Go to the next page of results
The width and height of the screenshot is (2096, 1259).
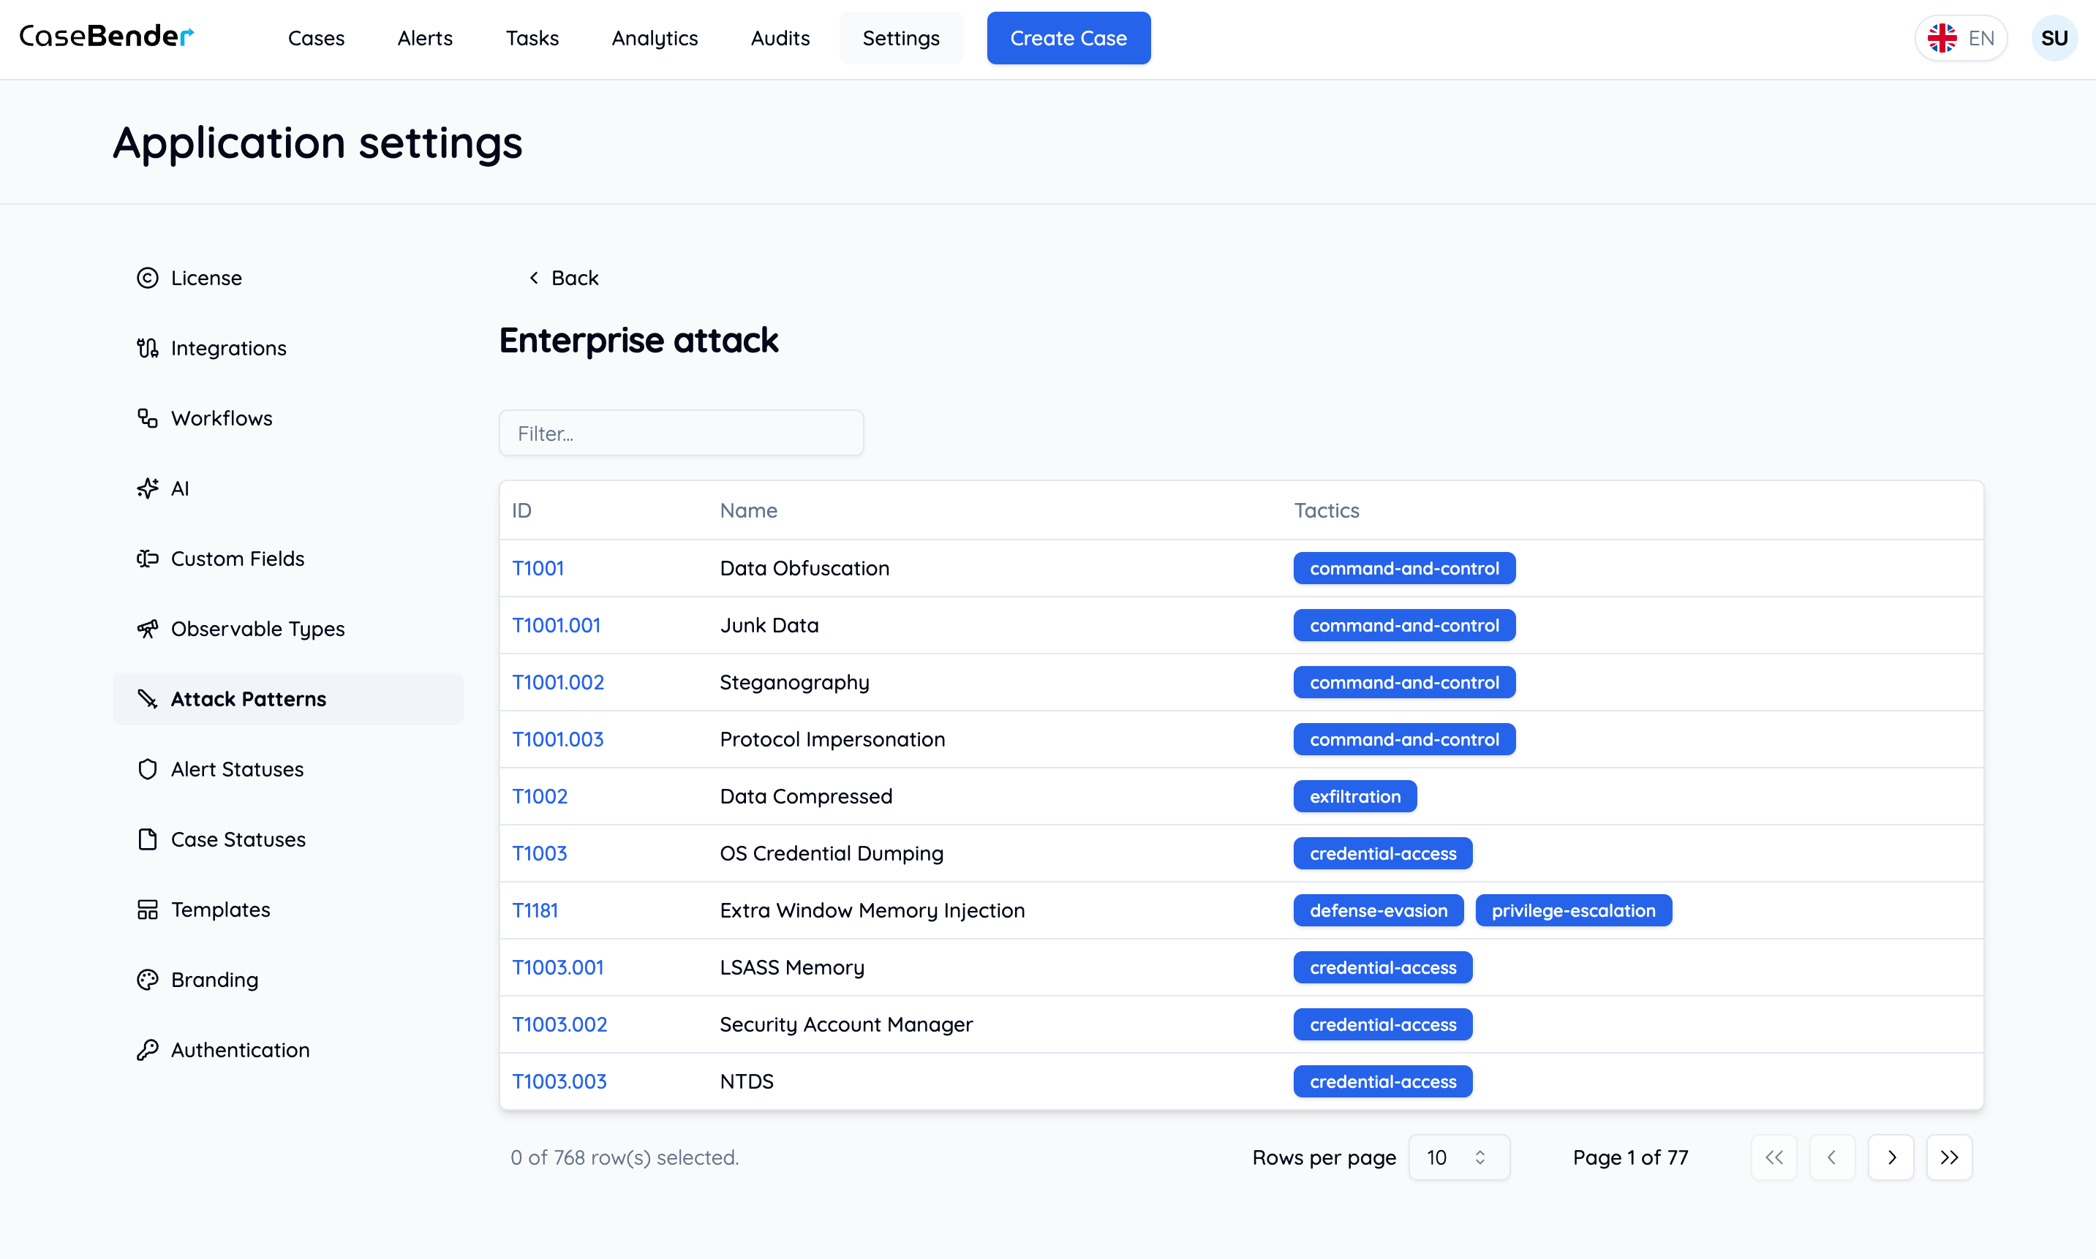(1891, 1157)
